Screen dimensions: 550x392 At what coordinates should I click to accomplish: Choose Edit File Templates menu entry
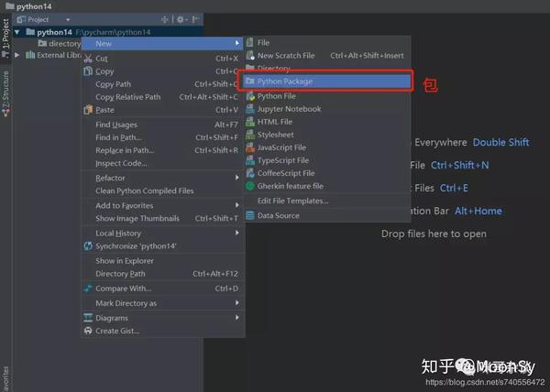coord(327,201)
